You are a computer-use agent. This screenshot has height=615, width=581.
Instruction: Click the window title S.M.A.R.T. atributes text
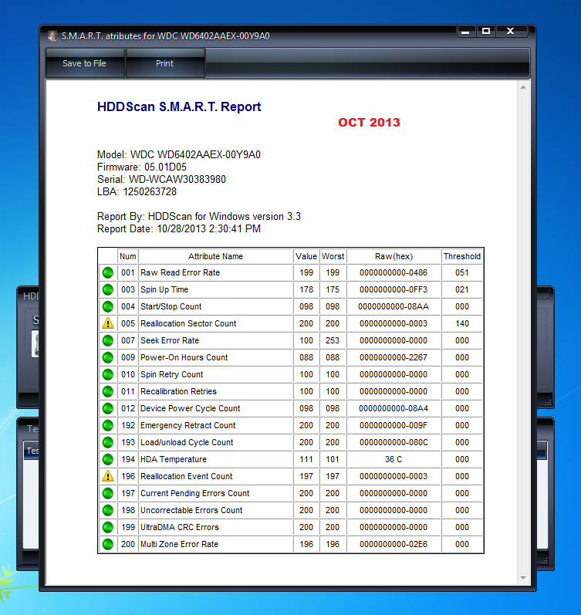click(x=166, y=36)
